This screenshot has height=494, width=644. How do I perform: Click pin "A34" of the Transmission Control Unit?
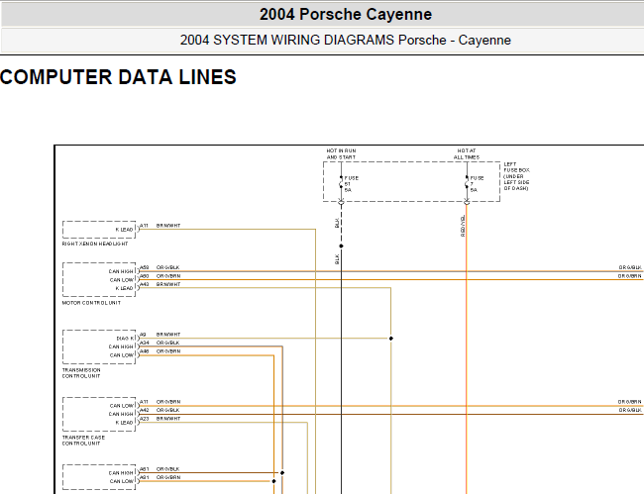[145, 343]
